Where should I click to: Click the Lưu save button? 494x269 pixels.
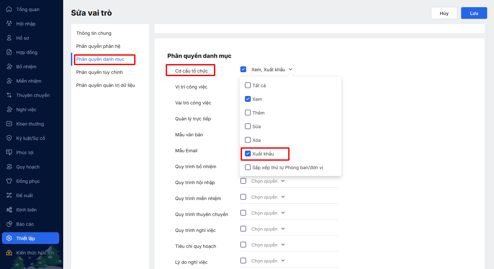(x=474, y=13)
